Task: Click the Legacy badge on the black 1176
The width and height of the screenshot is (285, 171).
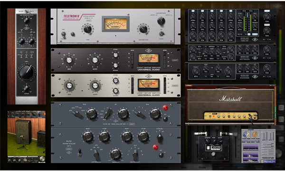Action: point(175,60)
